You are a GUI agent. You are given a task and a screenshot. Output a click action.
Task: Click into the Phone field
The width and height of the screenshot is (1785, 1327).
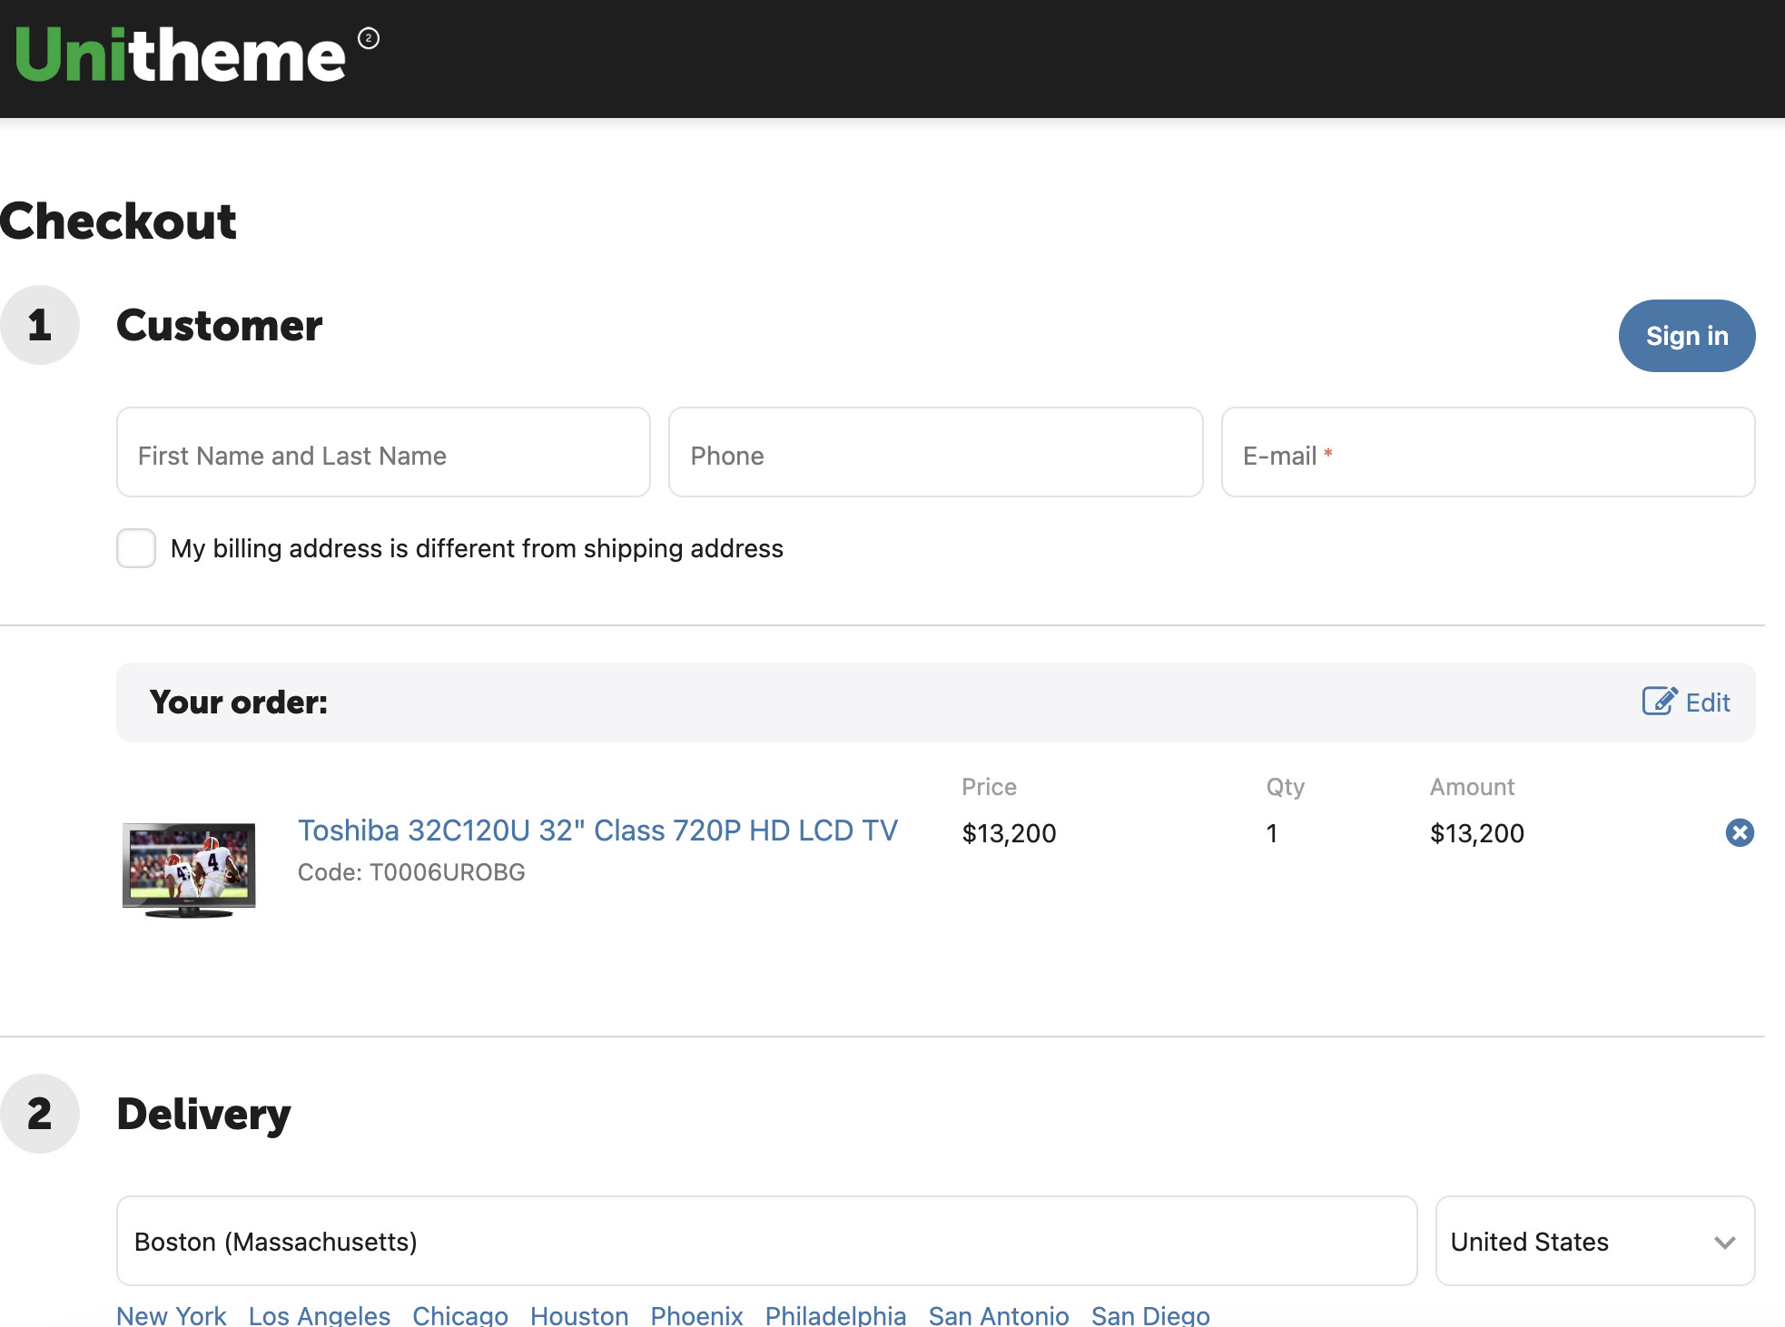pyautogui.click(x=935, y=453)
